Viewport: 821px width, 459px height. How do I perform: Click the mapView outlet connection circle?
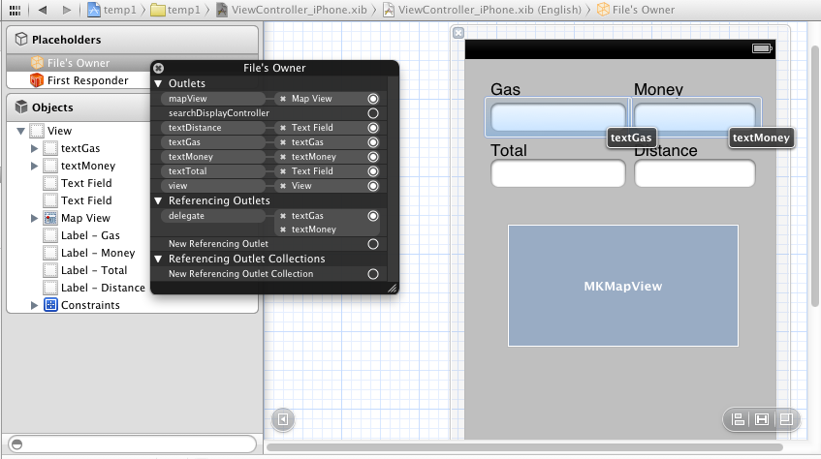[372, 99]
